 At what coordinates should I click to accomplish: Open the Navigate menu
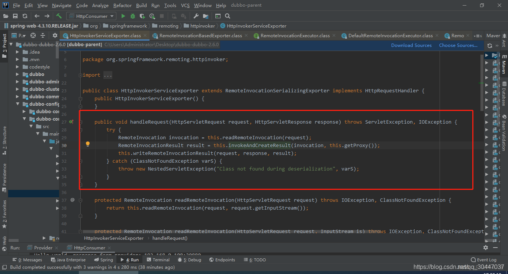(62, 5)
